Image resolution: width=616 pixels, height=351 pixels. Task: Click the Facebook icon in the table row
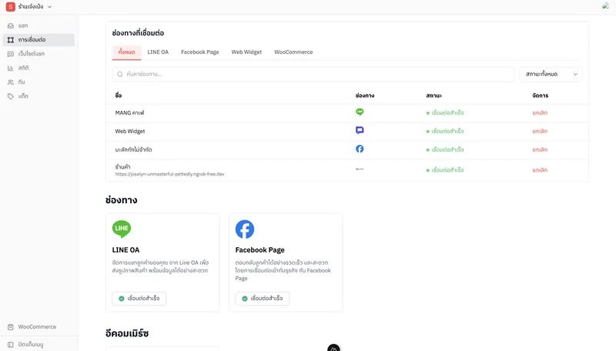(x=360, y=149)
